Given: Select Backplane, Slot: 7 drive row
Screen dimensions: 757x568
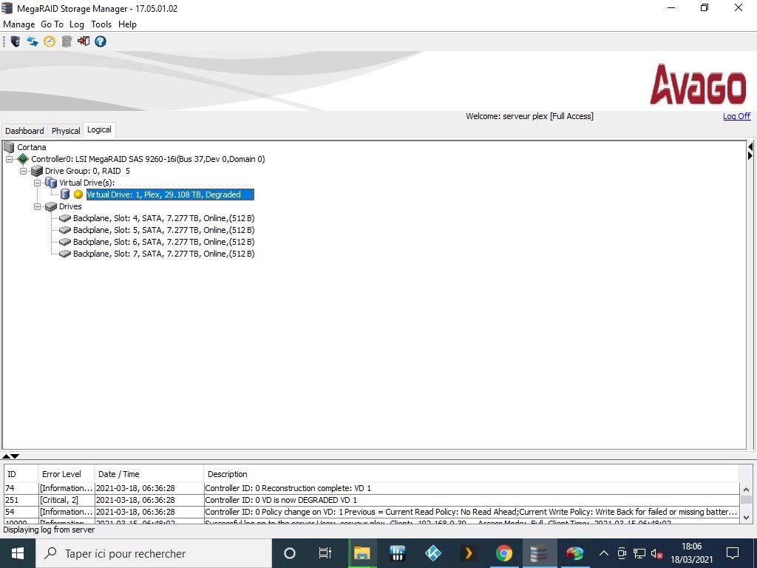Looking at the screenshot, I should [x=163, y=254].
